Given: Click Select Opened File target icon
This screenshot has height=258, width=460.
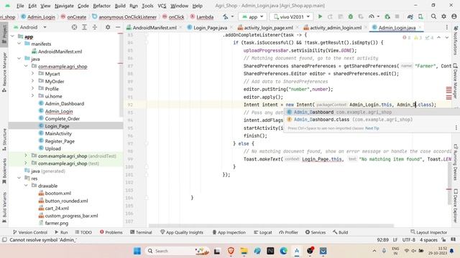Looking at the screenshot, I should [74, 27].
